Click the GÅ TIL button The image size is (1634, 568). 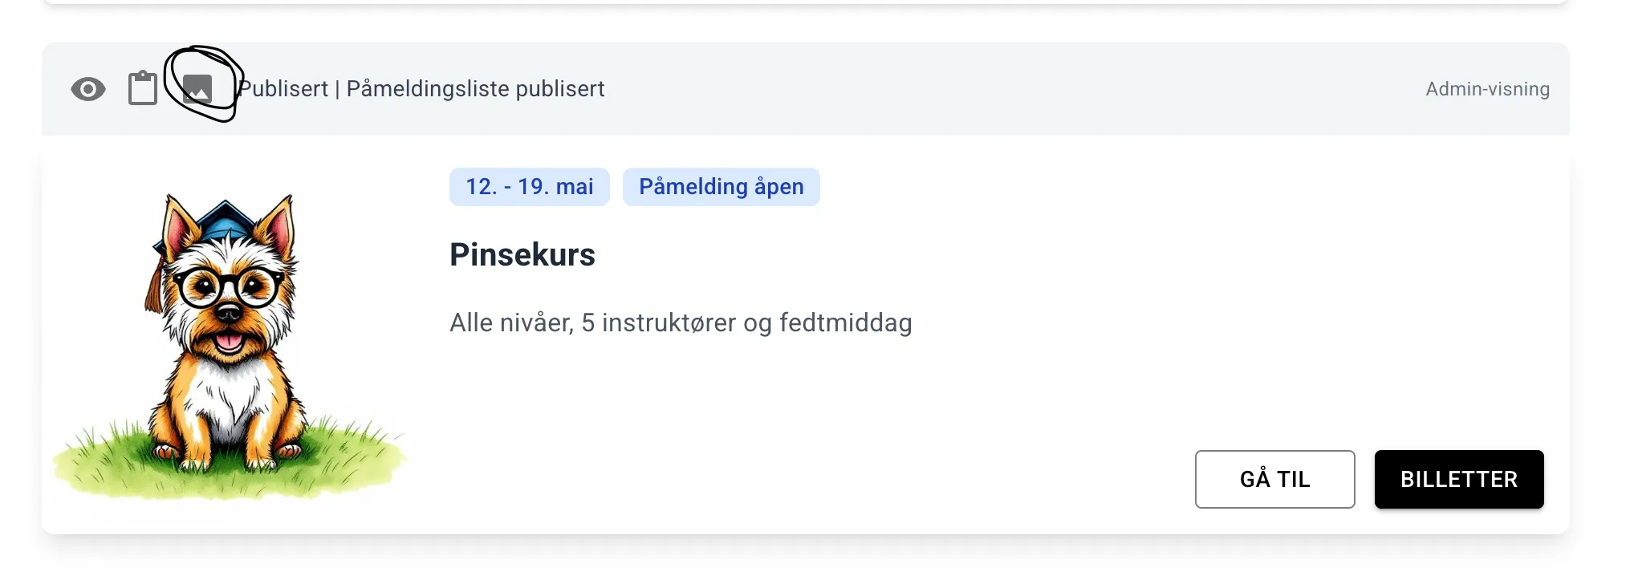pyautogui.click(x=1274, y=479)
